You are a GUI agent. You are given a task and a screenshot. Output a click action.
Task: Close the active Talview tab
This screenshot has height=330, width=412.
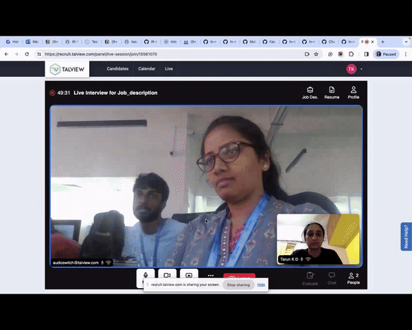[x=372, y=42]
